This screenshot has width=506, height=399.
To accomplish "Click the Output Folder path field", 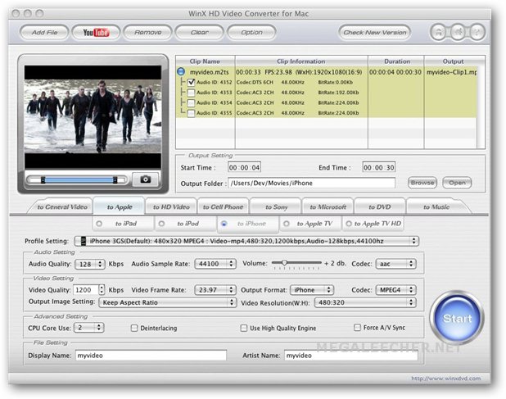I will pyautogui.click(x=311, y=183).
